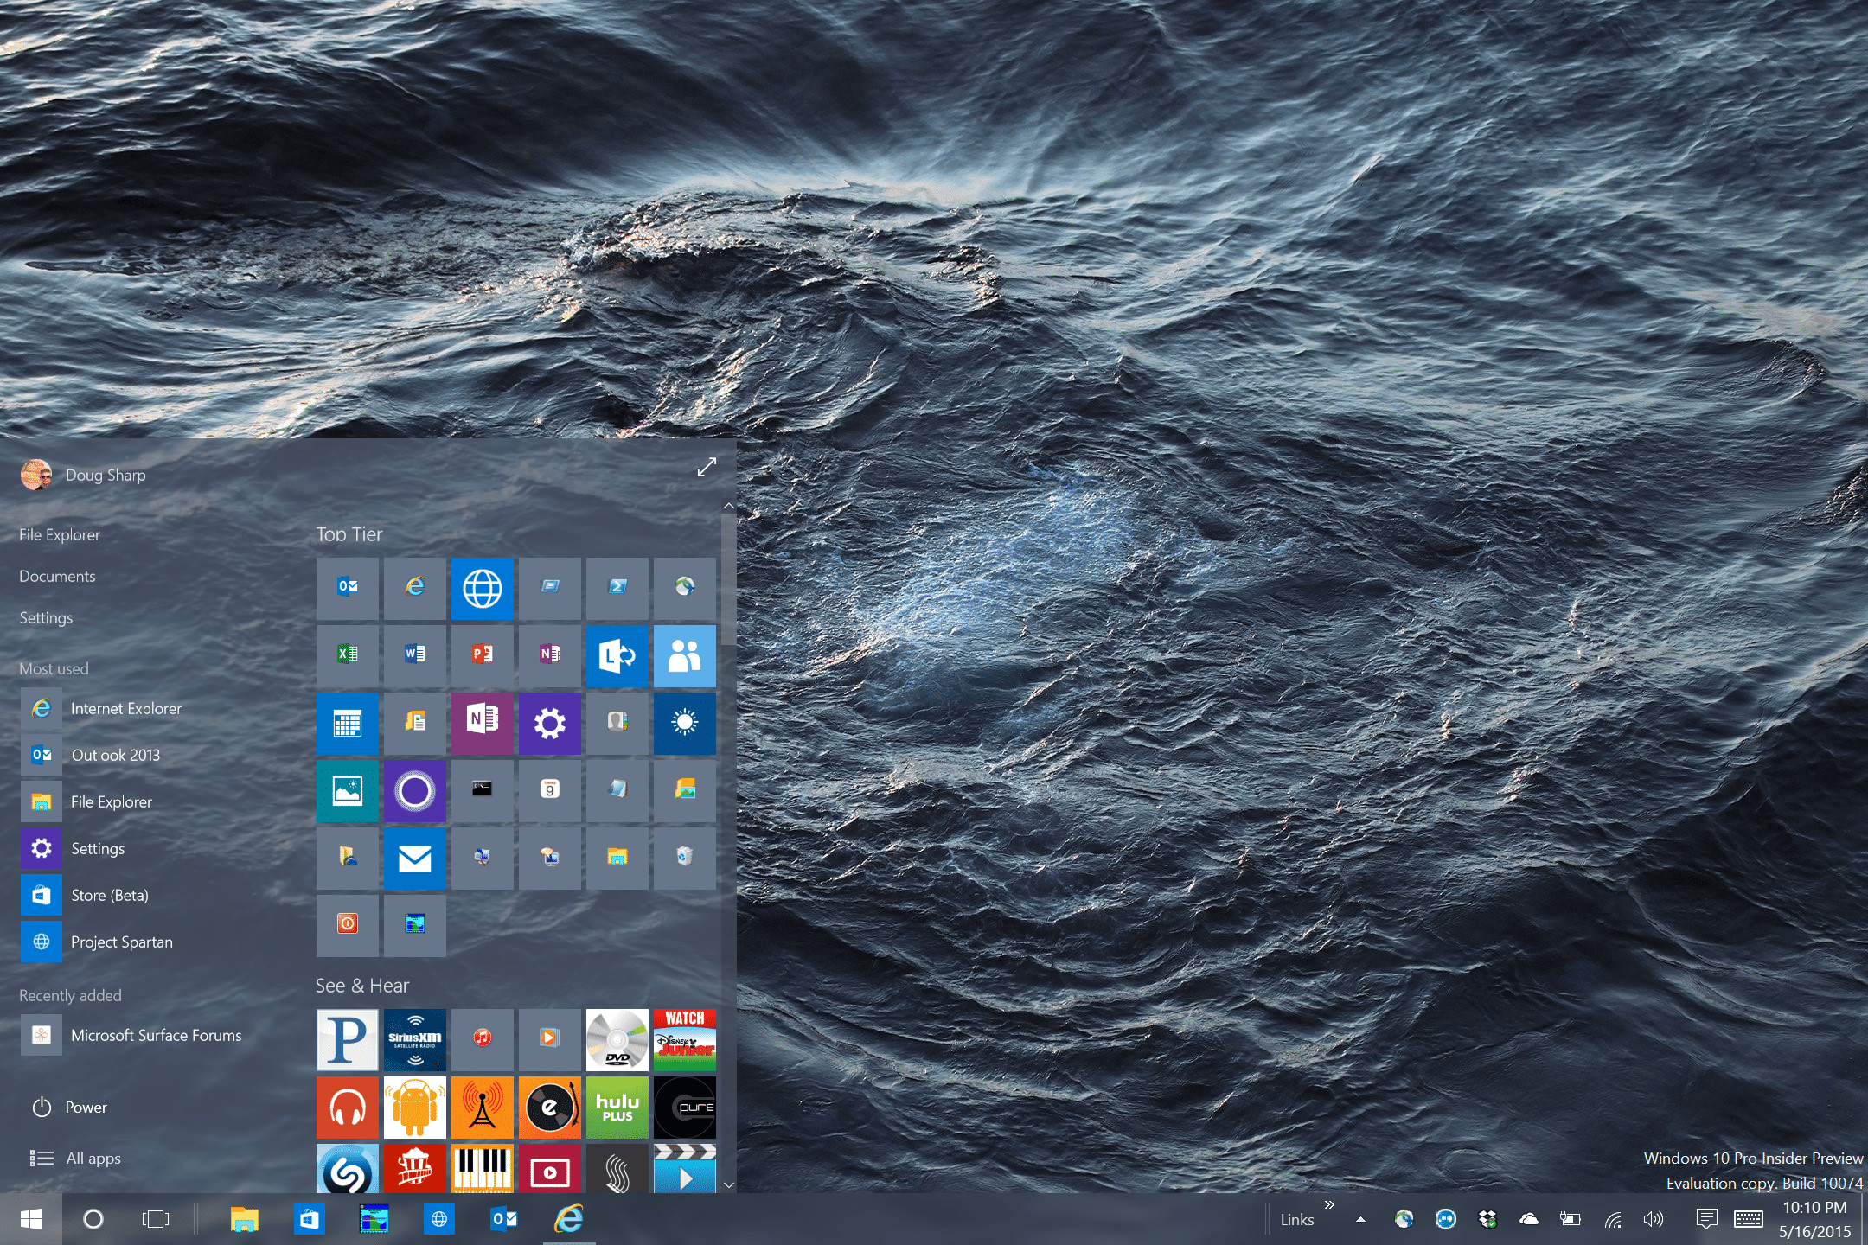Show hidden system tray icons
The height and width of the screenshot is (1245, 1868).
[x=1360, y=1219]
